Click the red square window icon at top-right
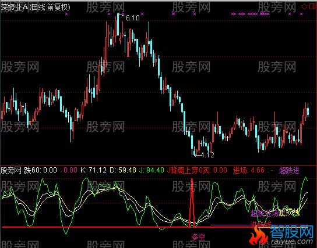Screen dimensions: 317x248 312,7
